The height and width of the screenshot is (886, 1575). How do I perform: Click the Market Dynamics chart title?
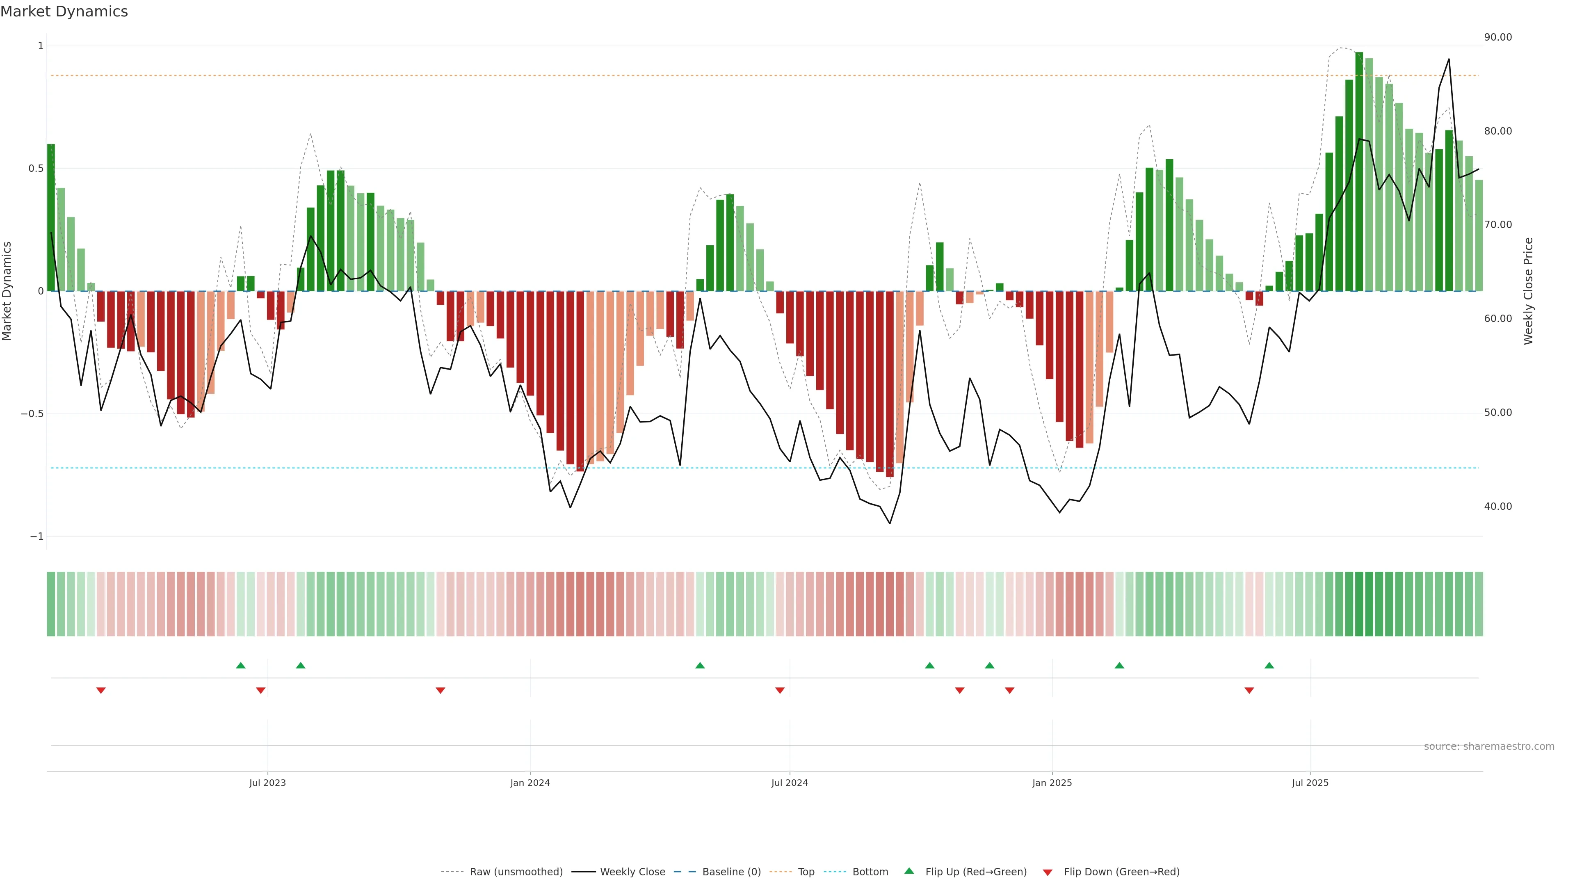pos(64,11)
